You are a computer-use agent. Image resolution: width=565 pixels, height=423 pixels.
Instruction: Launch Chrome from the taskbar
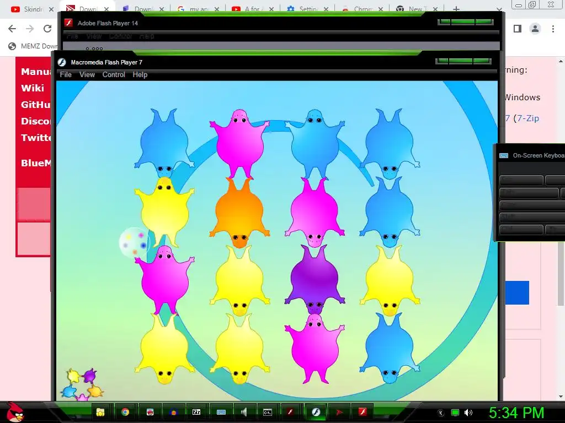point(125,412)
